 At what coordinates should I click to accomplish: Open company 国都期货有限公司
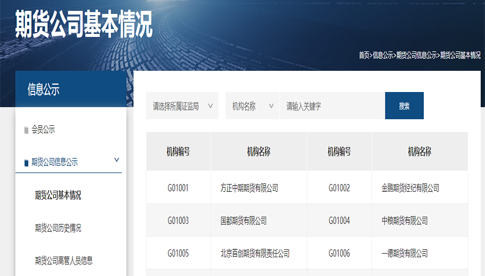[x=244, y=221]
